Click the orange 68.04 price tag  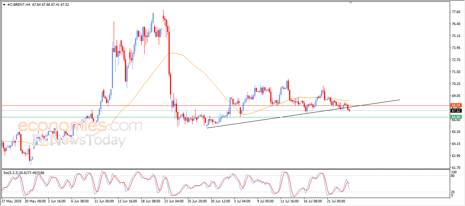(x=456, y=105)
